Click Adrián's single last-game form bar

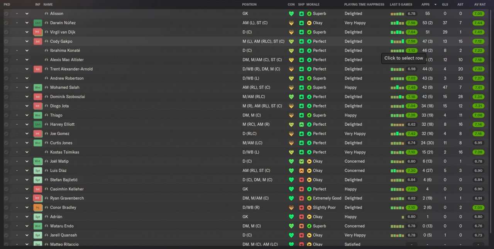pos(403,217)
